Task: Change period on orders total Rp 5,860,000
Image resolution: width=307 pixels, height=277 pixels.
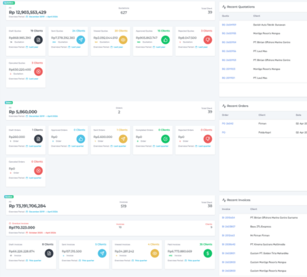Action: tap(44, 116)
